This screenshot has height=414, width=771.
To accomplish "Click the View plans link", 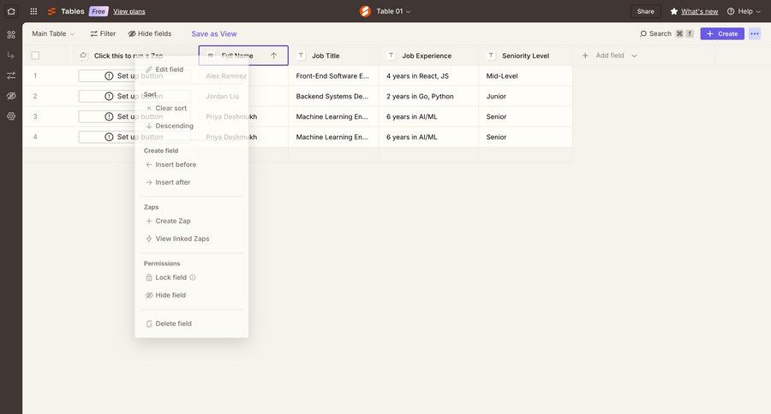I will tap(129, 11).
